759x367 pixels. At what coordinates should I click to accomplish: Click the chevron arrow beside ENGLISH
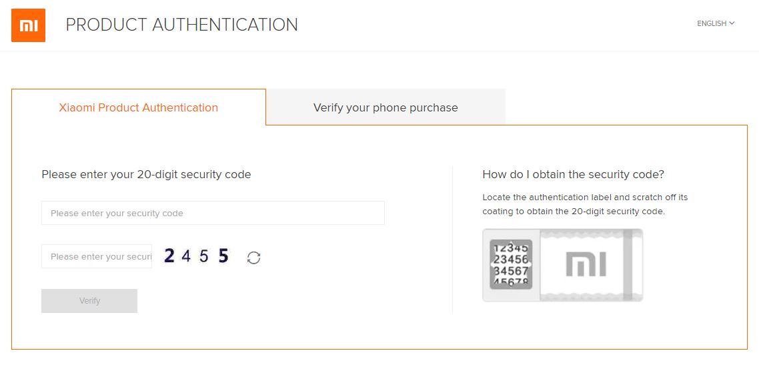732,23
